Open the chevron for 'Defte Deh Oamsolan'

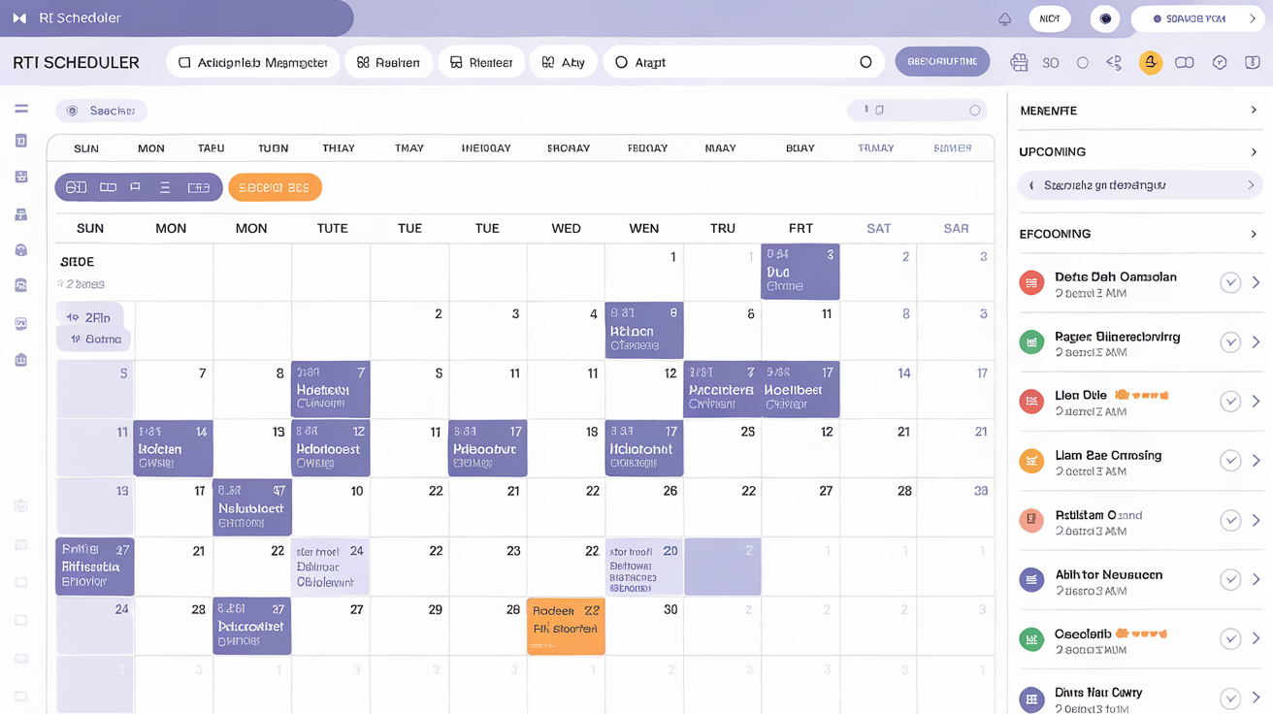point(1257,283)
